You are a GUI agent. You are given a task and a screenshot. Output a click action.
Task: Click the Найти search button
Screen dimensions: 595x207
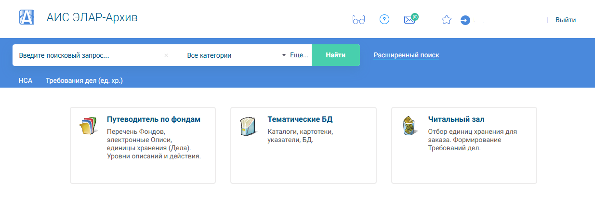click(336, 55)
